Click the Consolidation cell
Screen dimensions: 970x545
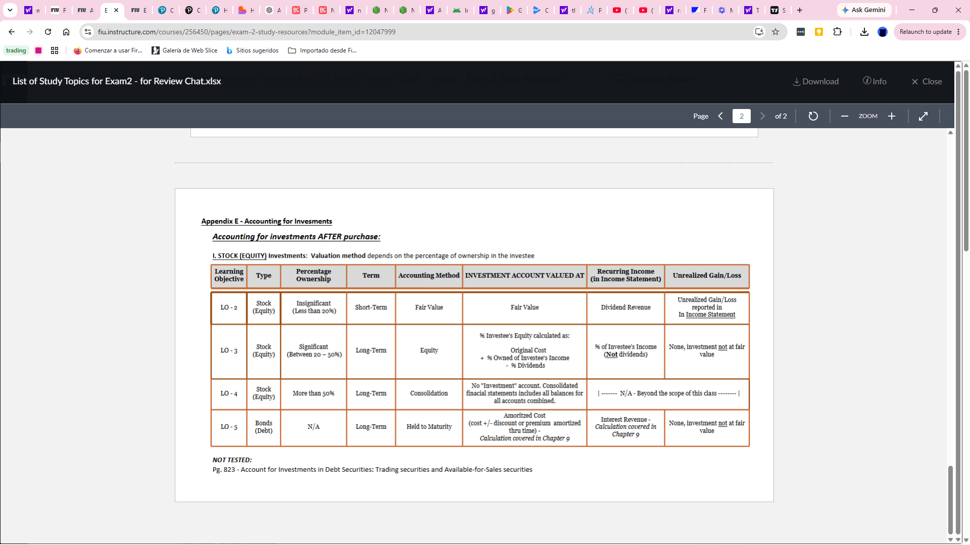[x=429, y=393]
